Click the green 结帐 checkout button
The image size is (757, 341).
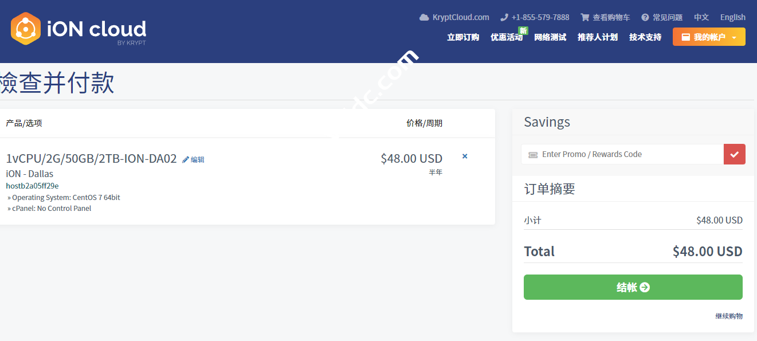(x=633, y=287)
